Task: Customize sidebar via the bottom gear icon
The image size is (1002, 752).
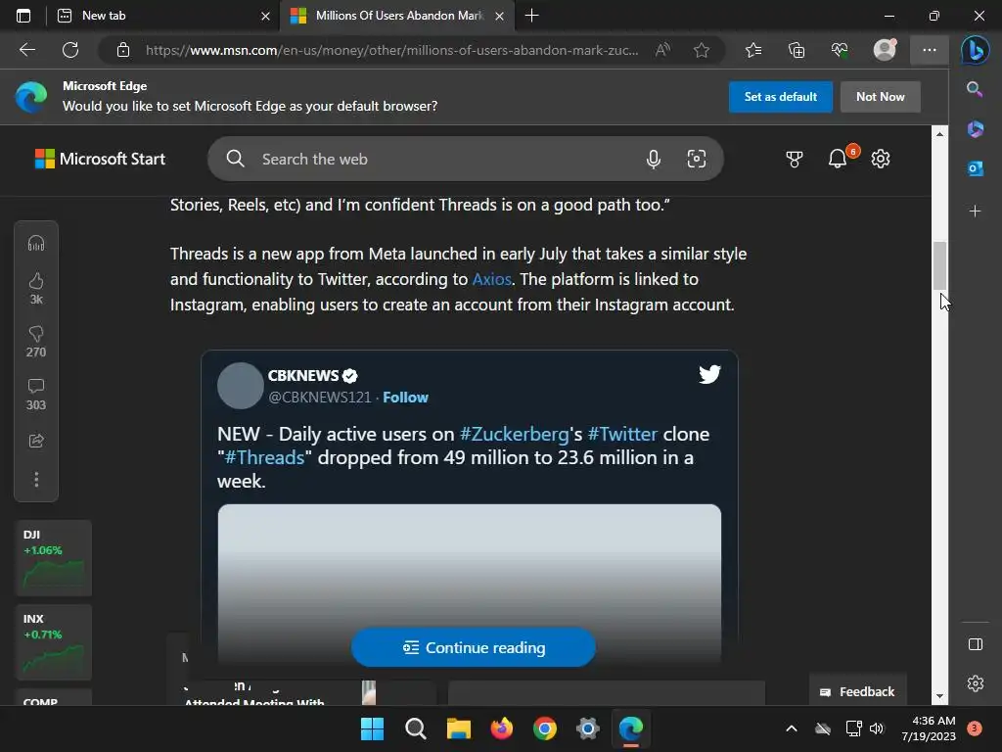Action: click(976, 683)
